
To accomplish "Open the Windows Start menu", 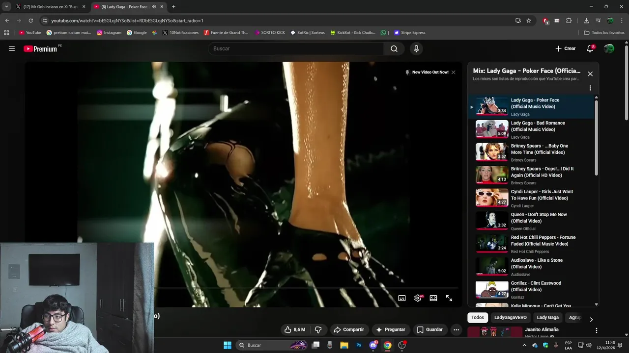I will point(228,345).
